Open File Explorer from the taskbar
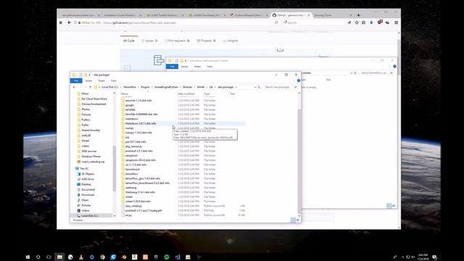 (x=59, y=257)
